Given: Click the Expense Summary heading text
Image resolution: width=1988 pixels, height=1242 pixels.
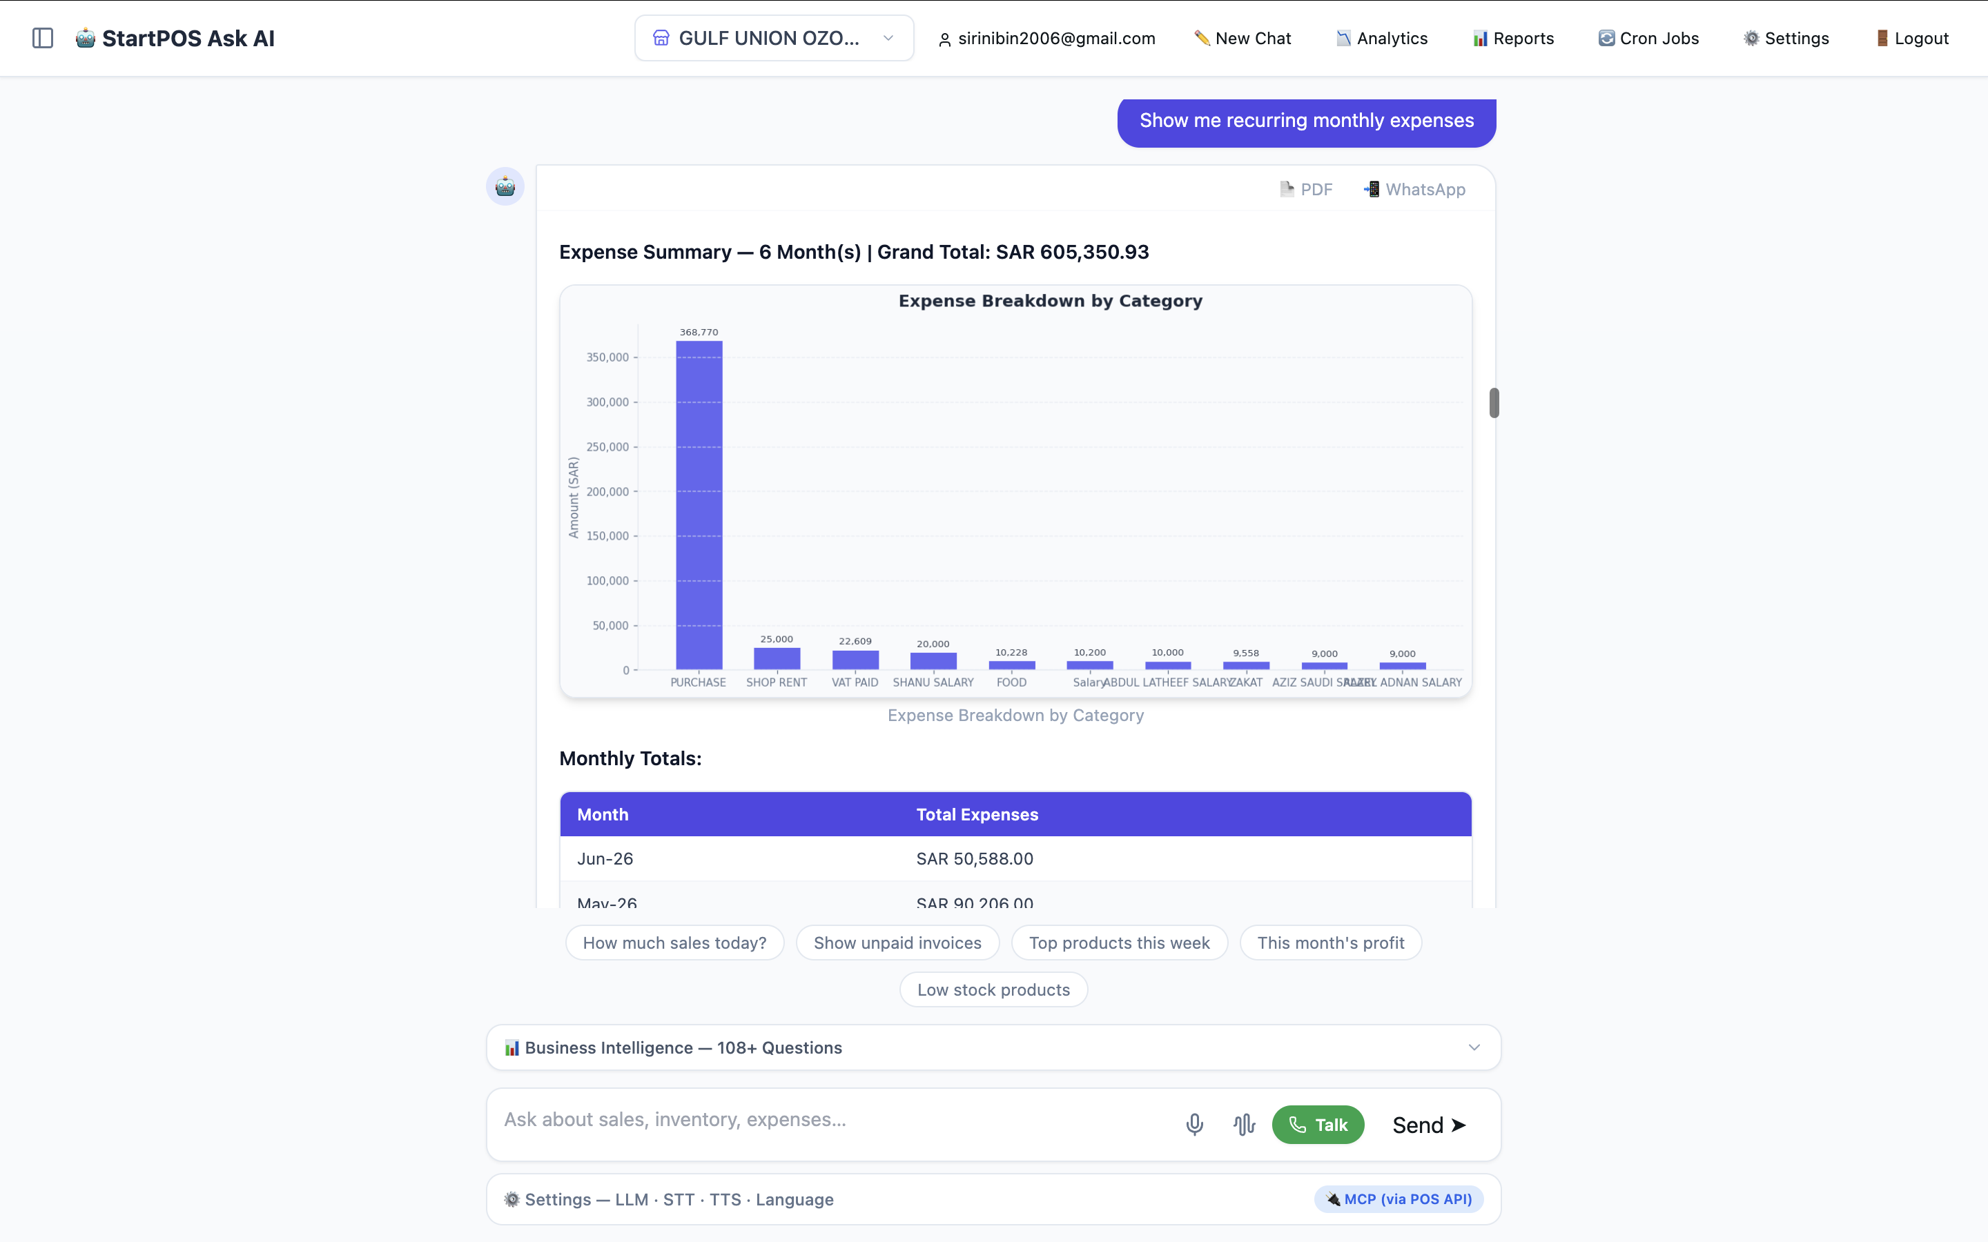Looking at the screenshot, I should [x=853, y=252].
